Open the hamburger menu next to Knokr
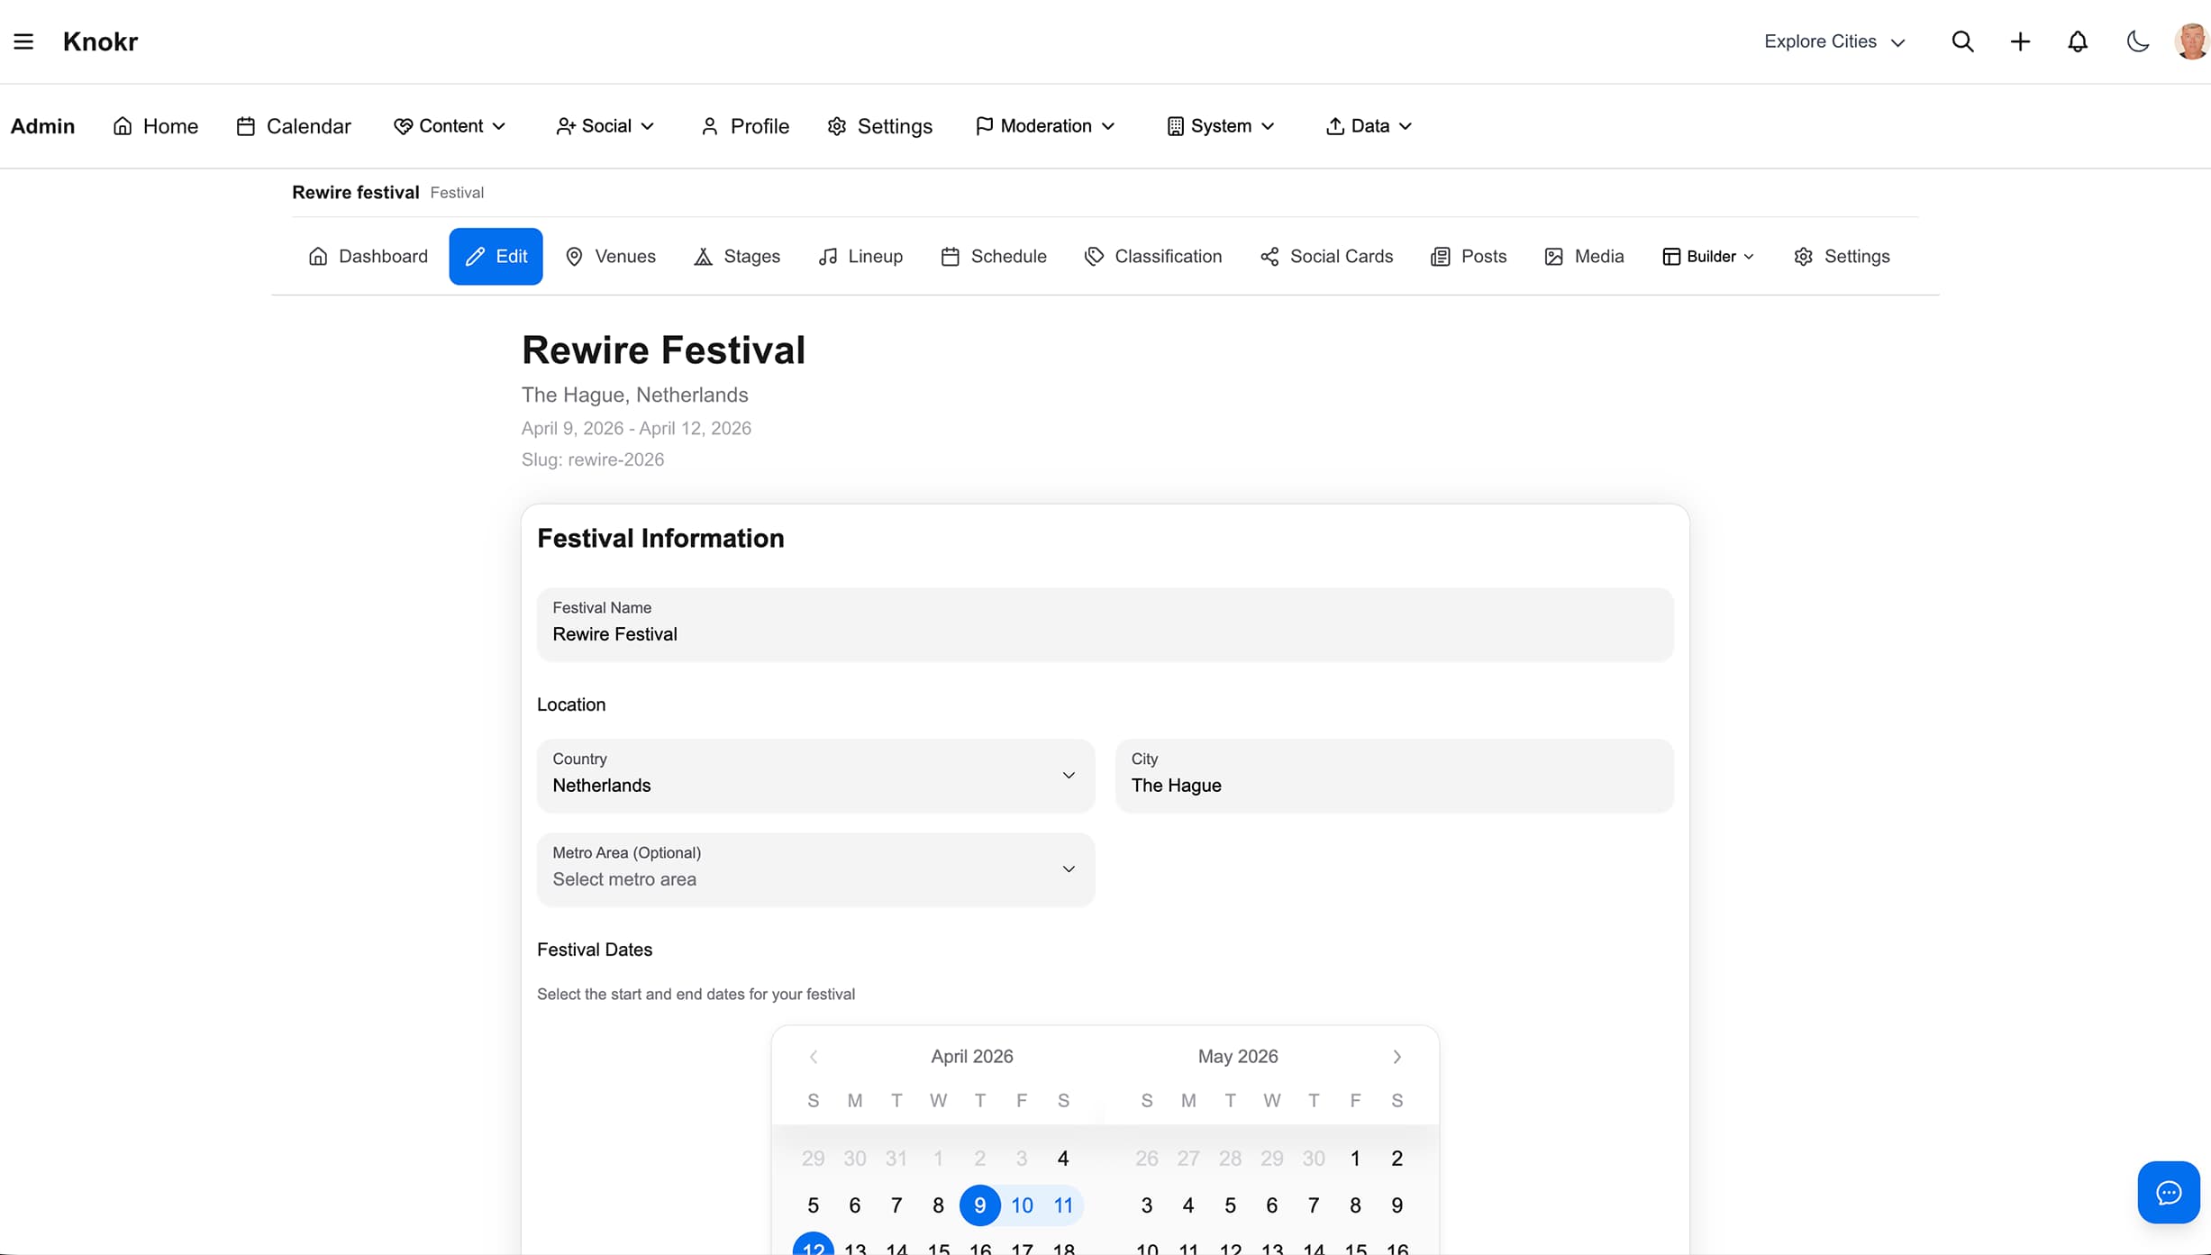 (23, 41)
